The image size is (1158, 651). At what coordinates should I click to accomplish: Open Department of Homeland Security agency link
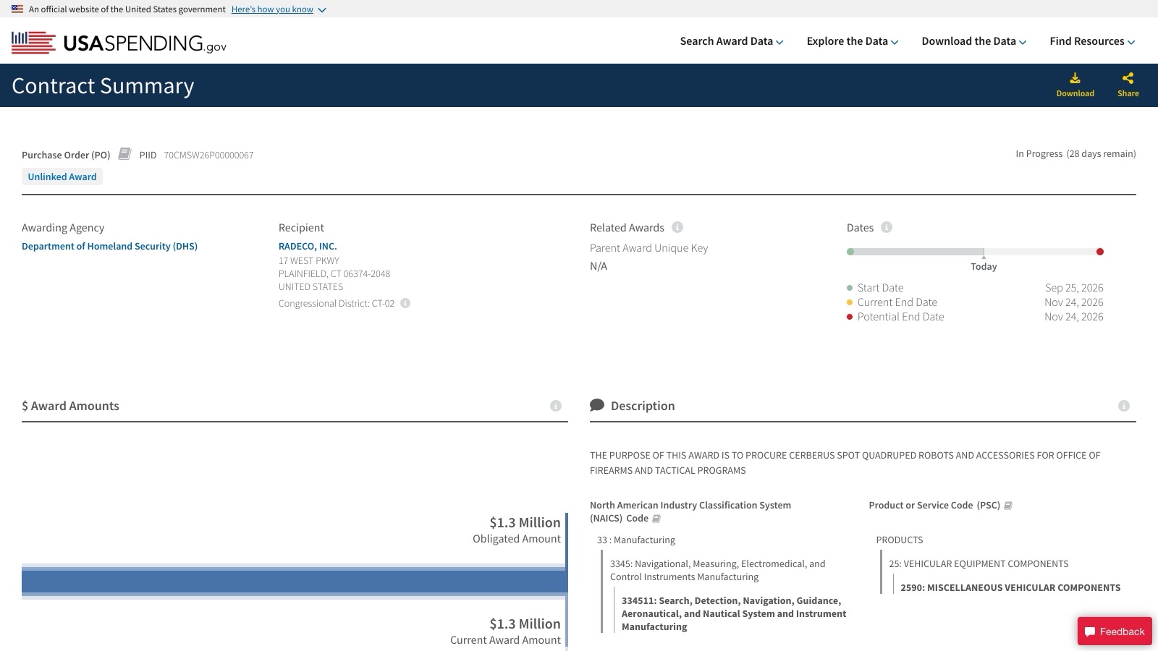(109, 246)
